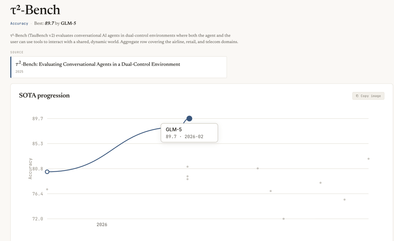Click the 2025 year under source title
This screenshot has width=394, height=241.
(19, 72)
